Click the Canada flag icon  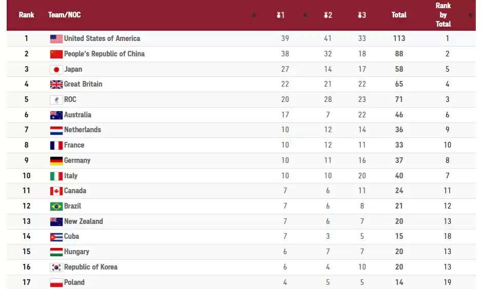point(56,191)
